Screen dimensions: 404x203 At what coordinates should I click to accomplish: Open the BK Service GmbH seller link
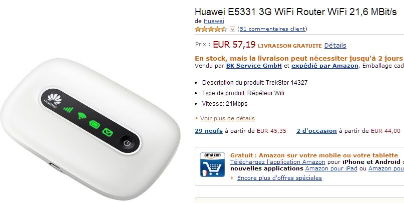pyautogui.click(x=254, y=66)
